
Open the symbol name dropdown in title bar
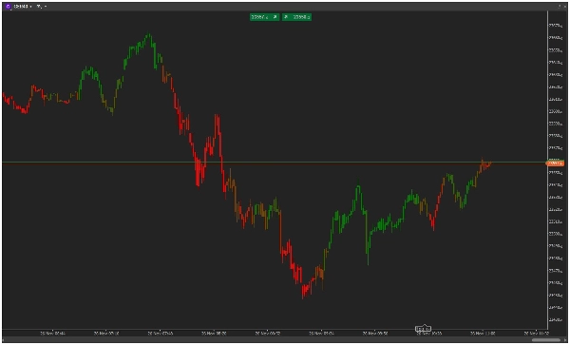tap(23, 7)
